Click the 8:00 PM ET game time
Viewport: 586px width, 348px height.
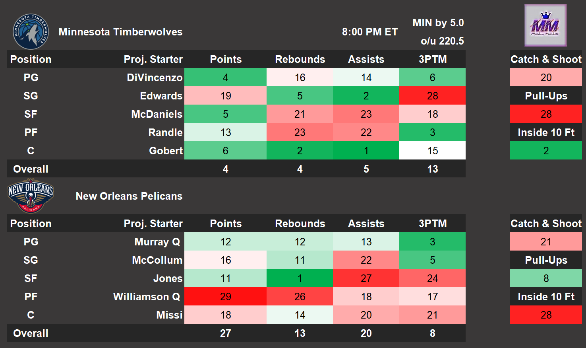(x=369, y=32)
